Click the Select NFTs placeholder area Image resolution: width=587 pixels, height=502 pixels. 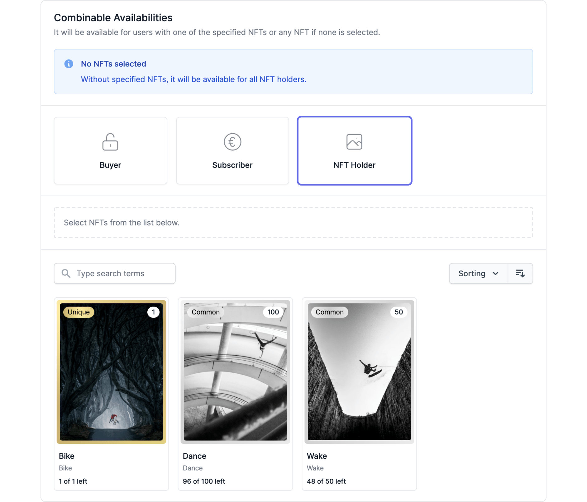pyautogui.click(x=293, y=222)
